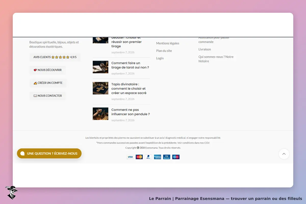Click the Boutique spirituelle description text
This screenshot has height=204, width=306.
(x=54, y=44)
